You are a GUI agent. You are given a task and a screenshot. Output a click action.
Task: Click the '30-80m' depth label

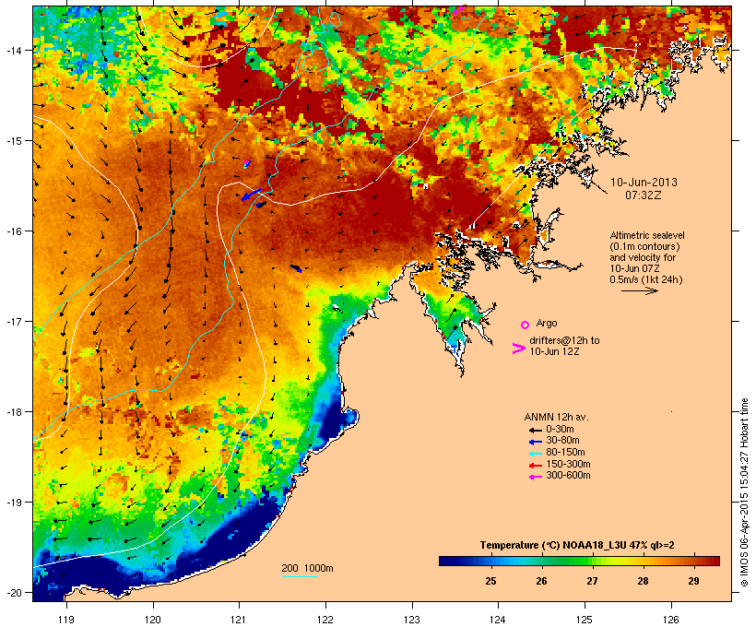(562, 441)
